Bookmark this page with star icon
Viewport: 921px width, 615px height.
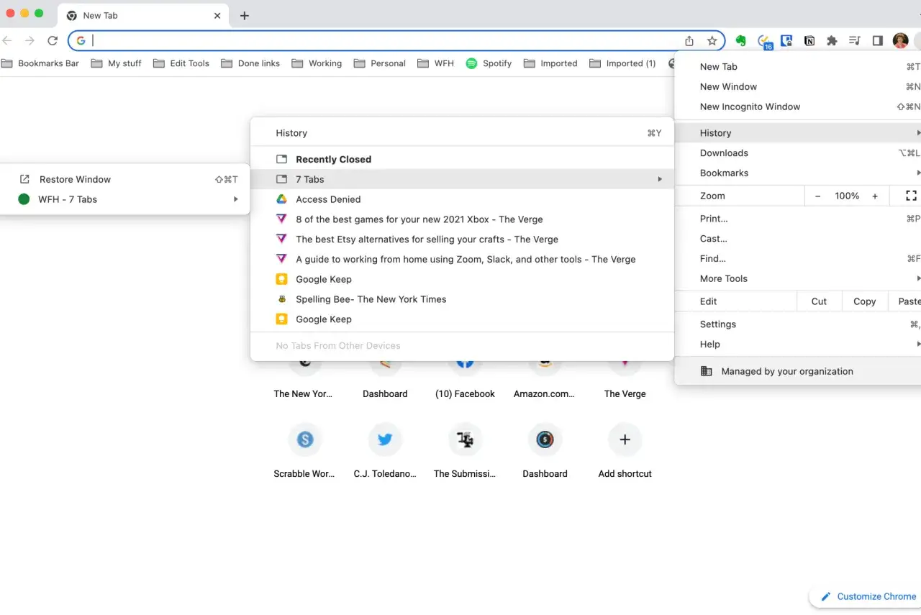(x=712, y=41)
